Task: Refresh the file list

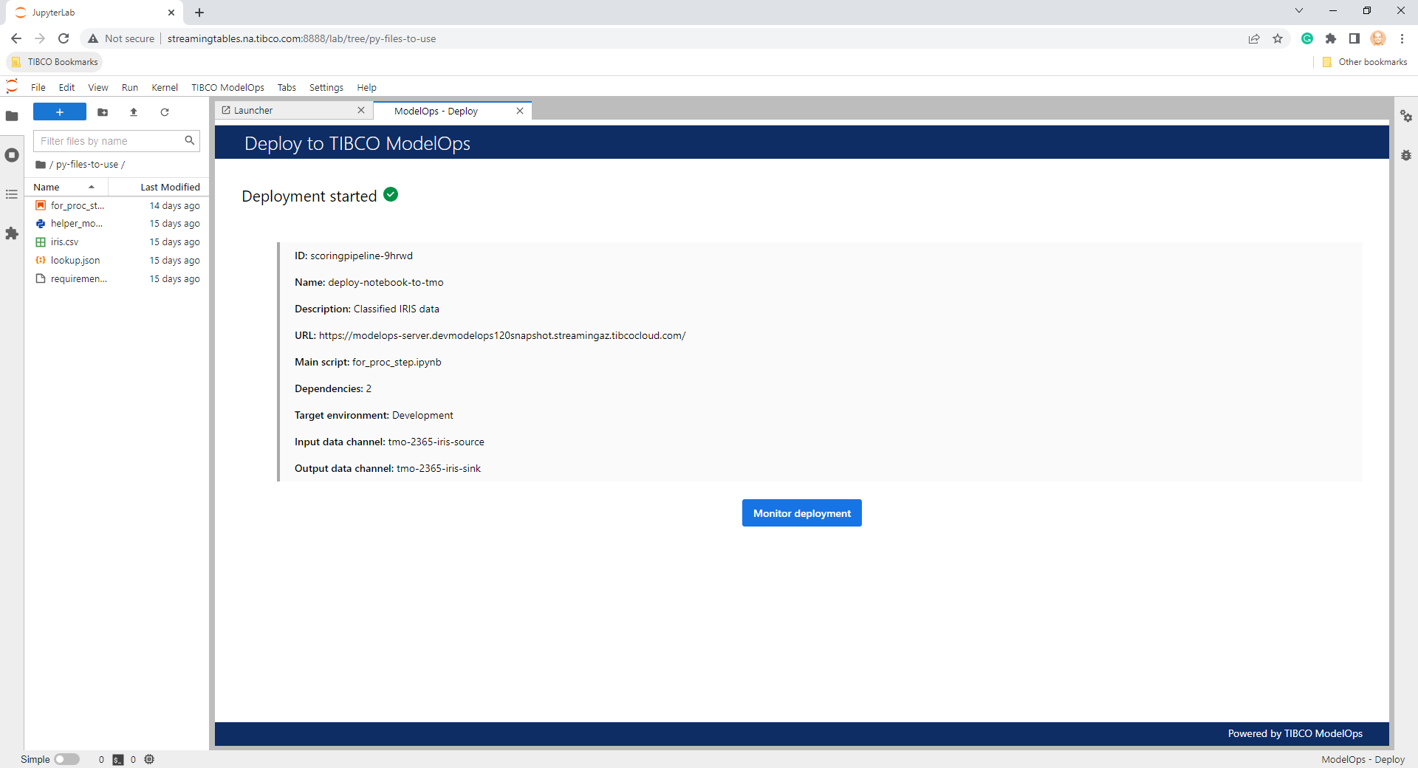Action: 165,112
